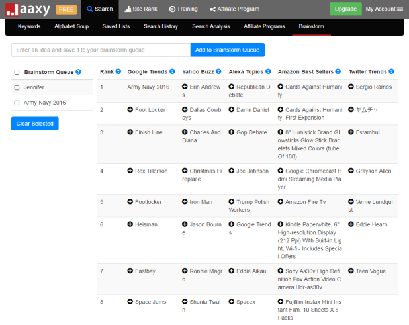The image size is (409, 325).
Task: Toggle select-all Brainstorm Queue checkbox
Action: [x=17, y=72]
